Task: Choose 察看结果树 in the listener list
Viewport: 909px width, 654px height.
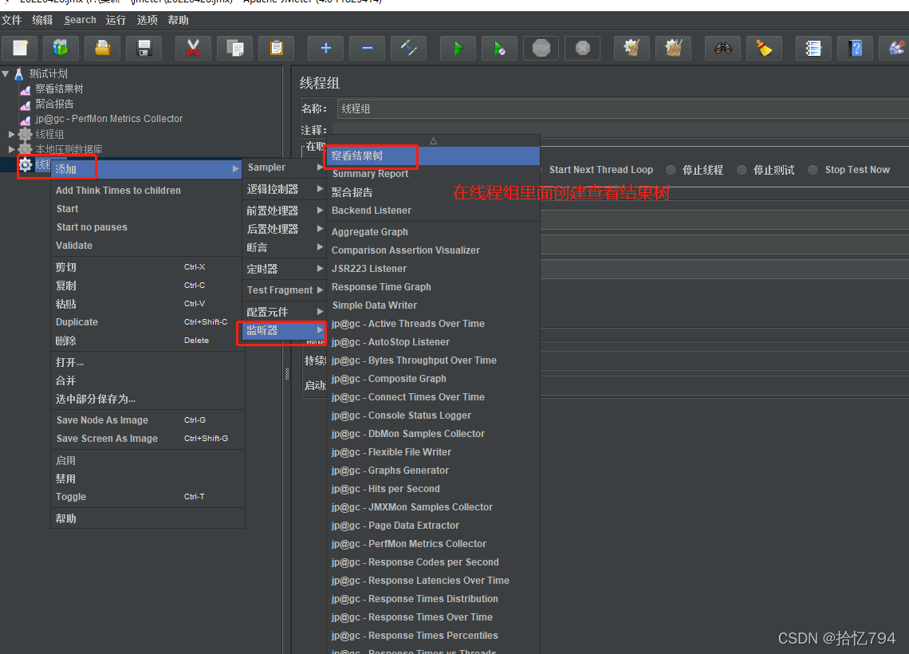Action: (x=434, y=156)
